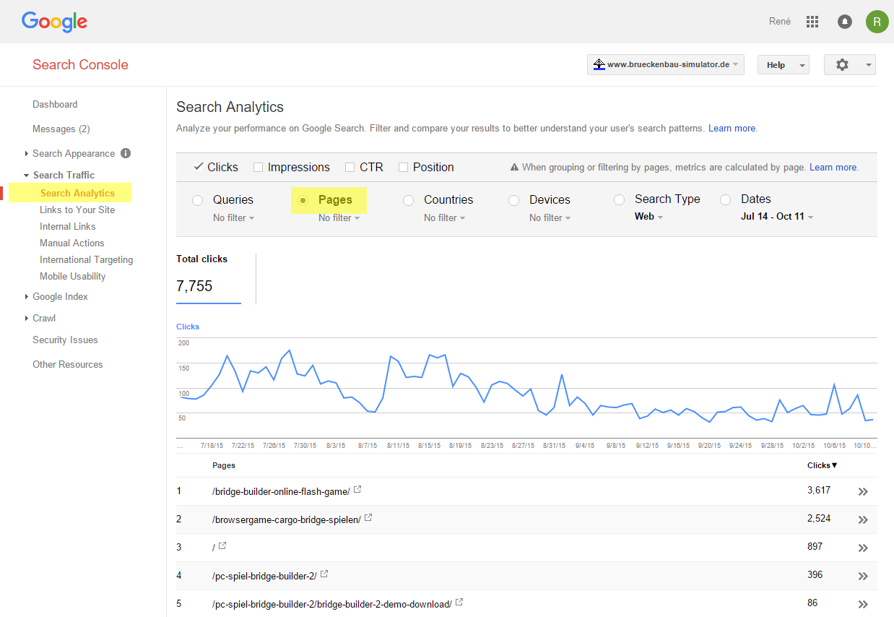Expand the Google Index sidebar section
Viewport: 894px width, 617px height.
point(60,297)
